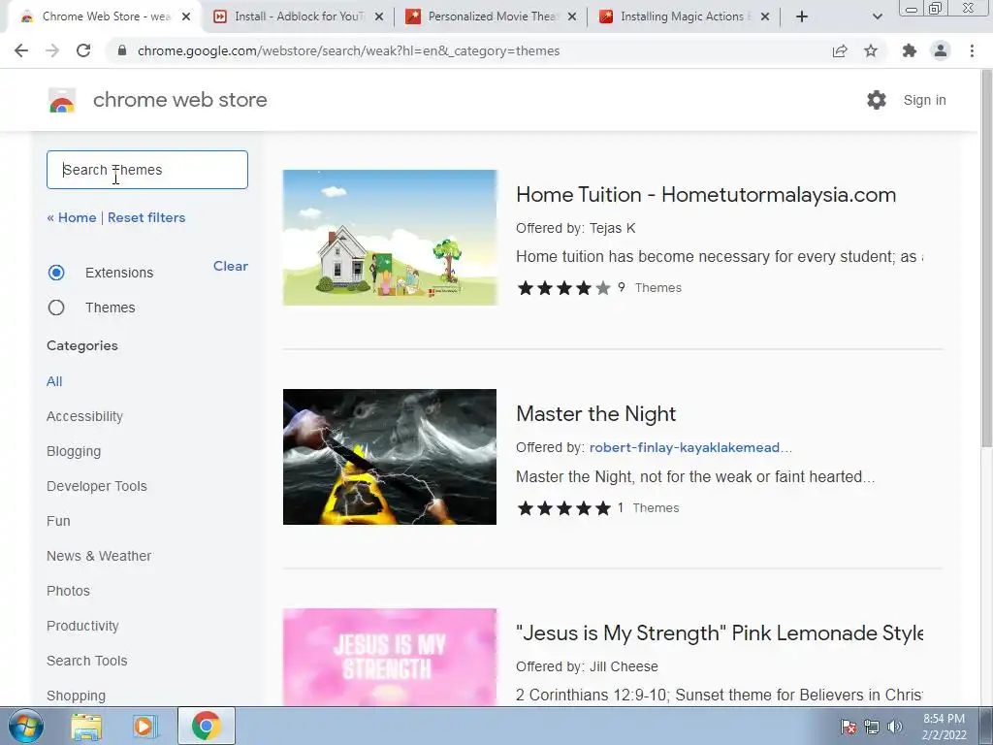Click the Chrome taskbar icon
The image size is (993, 745).
(207, 726)
